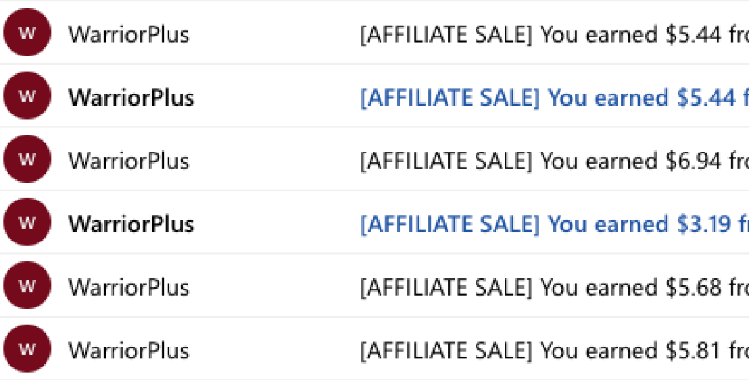Click the WarriorPlus sender name on the $5.68 email
Image resolution: width=749 pixels, height=380 pixels.
[129, 288]
